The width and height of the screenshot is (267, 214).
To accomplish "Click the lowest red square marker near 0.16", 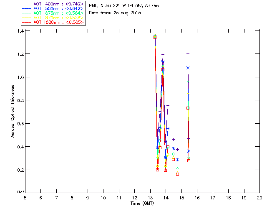I will click(x=178, y=174).
